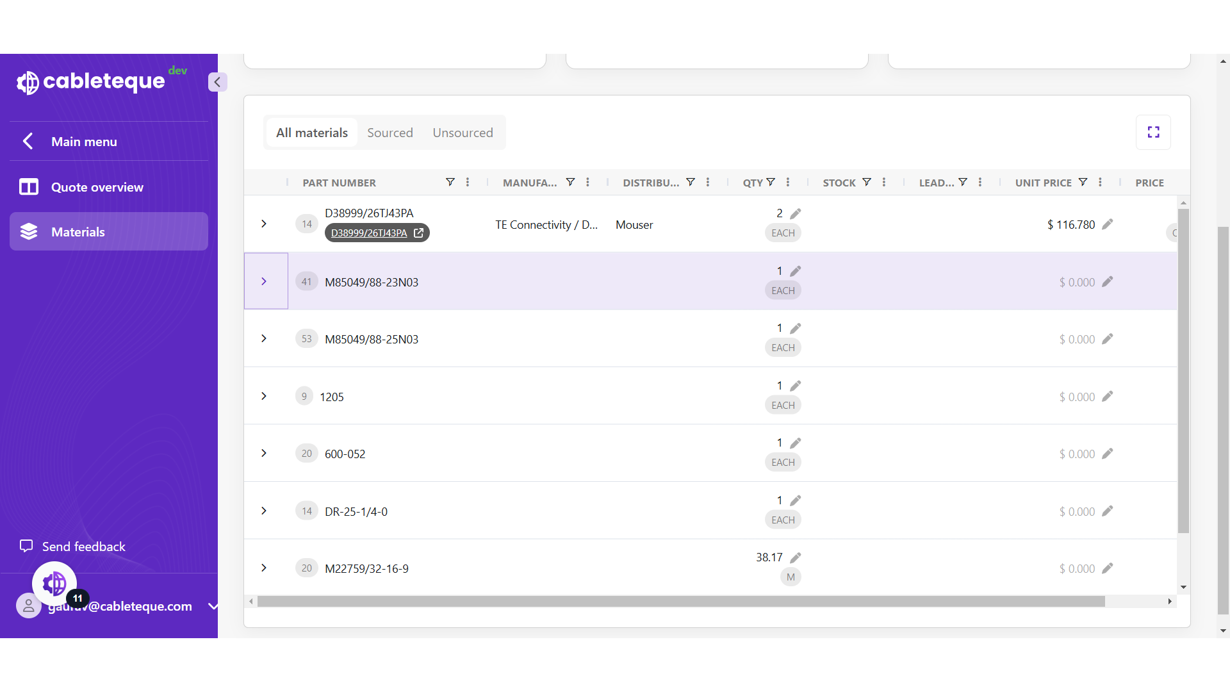
Task: Open user account dropdown chevron
Action: pyautogui.click(x=213, y=606)
